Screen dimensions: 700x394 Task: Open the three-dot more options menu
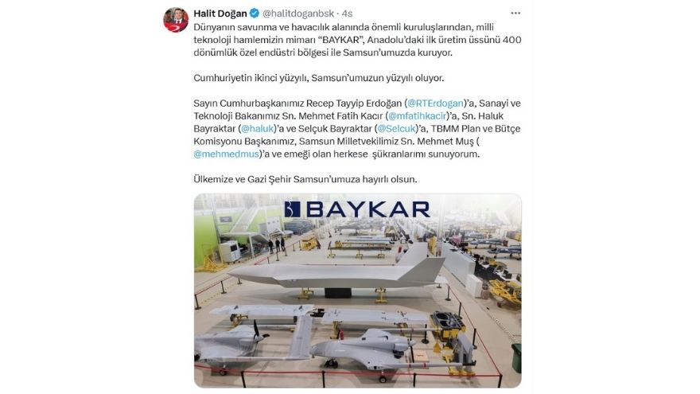[515, 14]
